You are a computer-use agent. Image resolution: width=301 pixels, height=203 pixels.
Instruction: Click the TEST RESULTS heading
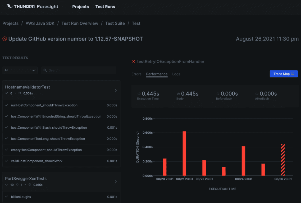click(15, 58)
